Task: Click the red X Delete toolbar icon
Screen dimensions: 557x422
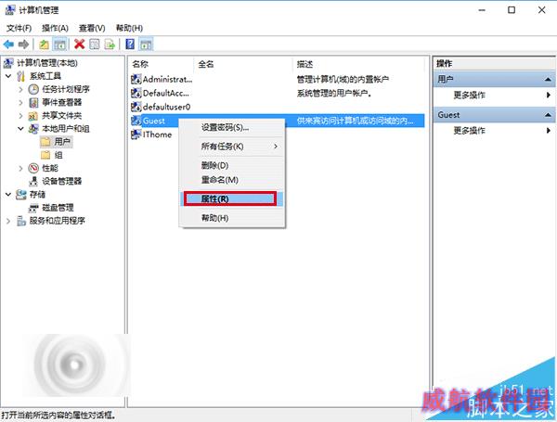Action: [79, 45]
